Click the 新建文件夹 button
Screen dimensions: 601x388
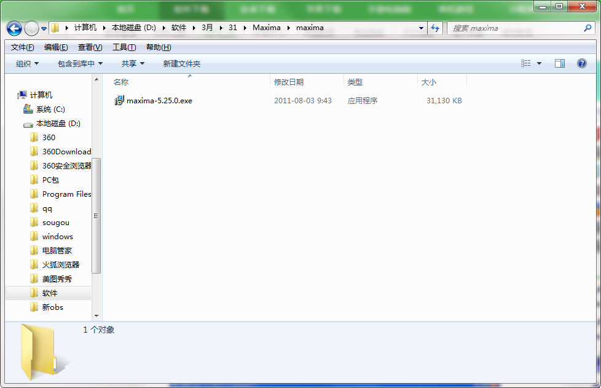tap(182, 64)
